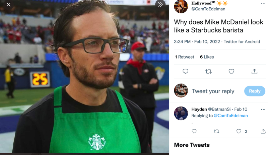Viewport: 268px width, 155px height.
Task: Open share options for main tweet
Action: (254, 71)
